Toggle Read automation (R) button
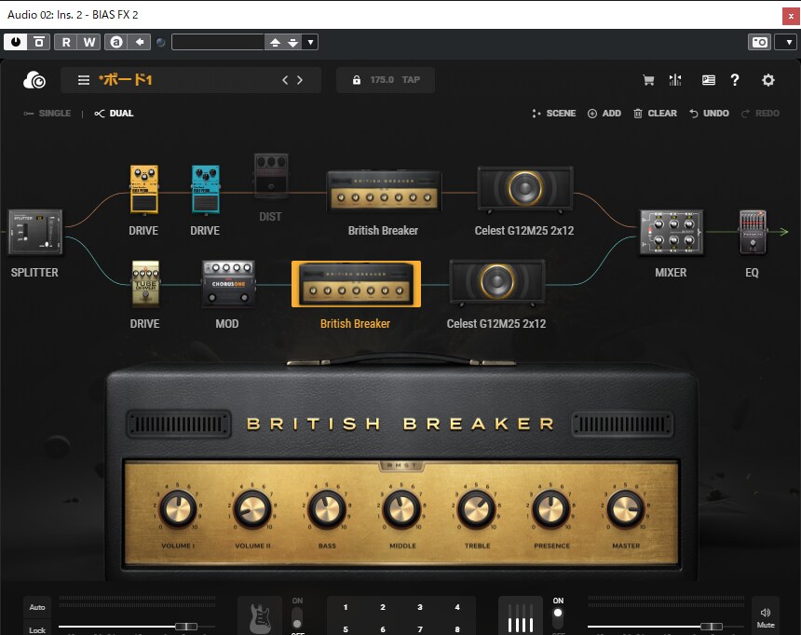The width and height of the screenshot is (801, 635). tap(66, 42)
